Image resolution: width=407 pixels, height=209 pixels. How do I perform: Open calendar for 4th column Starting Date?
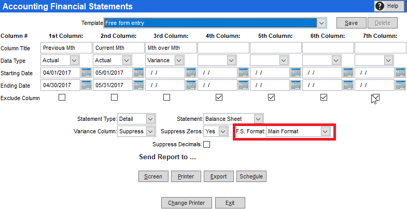click(x=243, y=73)
